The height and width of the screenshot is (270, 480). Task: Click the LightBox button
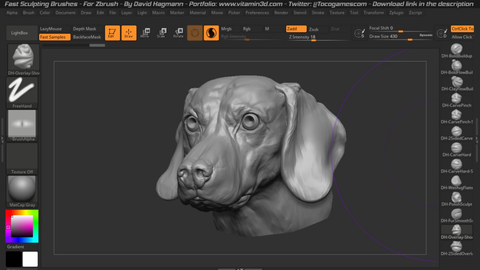click(20, 33)
